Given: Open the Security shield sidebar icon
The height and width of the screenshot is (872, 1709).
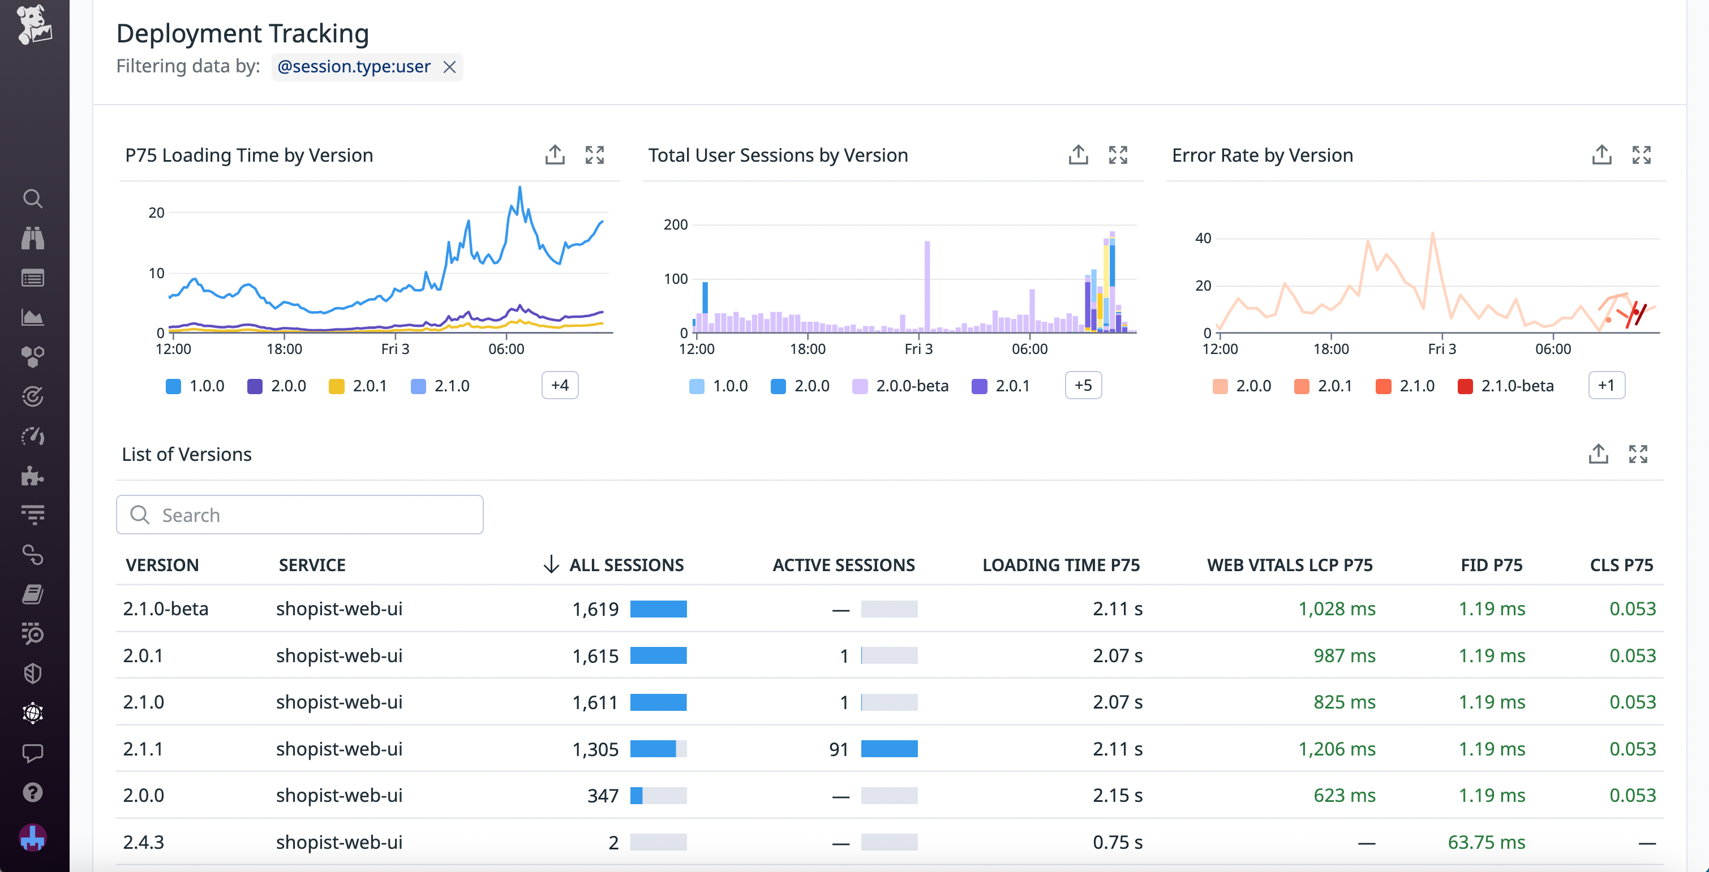Looking at the screenshot, I should [33, 674].
